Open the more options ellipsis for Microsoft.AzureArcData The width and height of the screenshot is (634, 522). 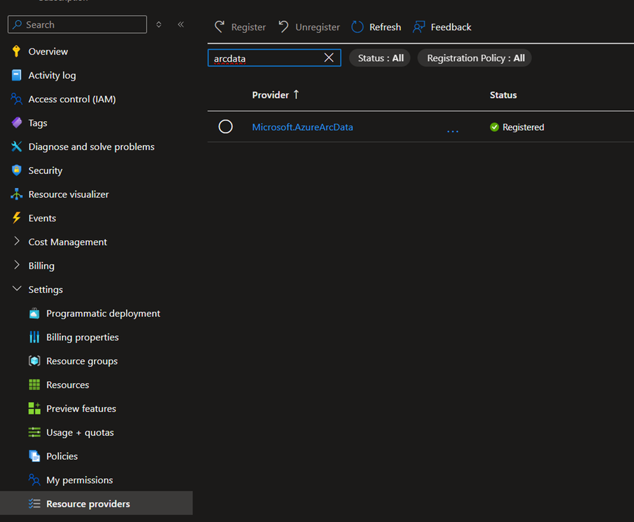click(x=453, y=130)
